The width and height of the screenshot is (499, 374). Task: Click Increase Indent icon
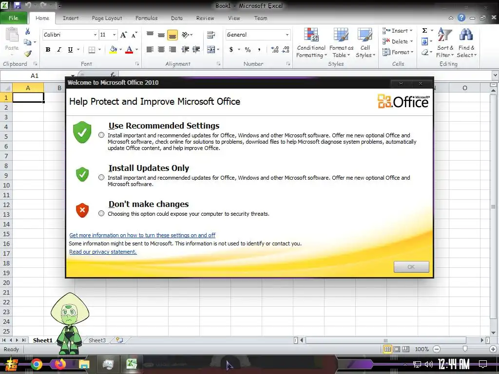[196, 49]
